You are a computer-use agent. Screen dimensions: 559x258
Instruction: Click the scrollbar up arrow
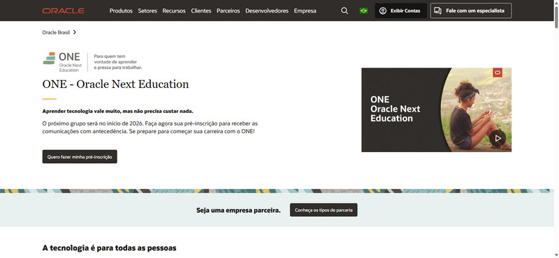[556, 3]
